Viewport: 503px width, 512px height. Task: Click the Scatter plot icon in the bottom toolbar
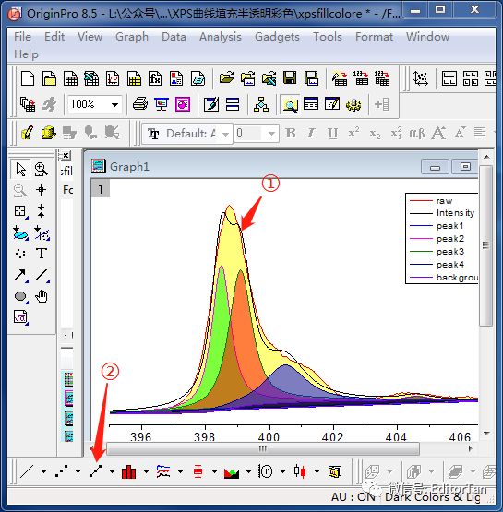62,471
